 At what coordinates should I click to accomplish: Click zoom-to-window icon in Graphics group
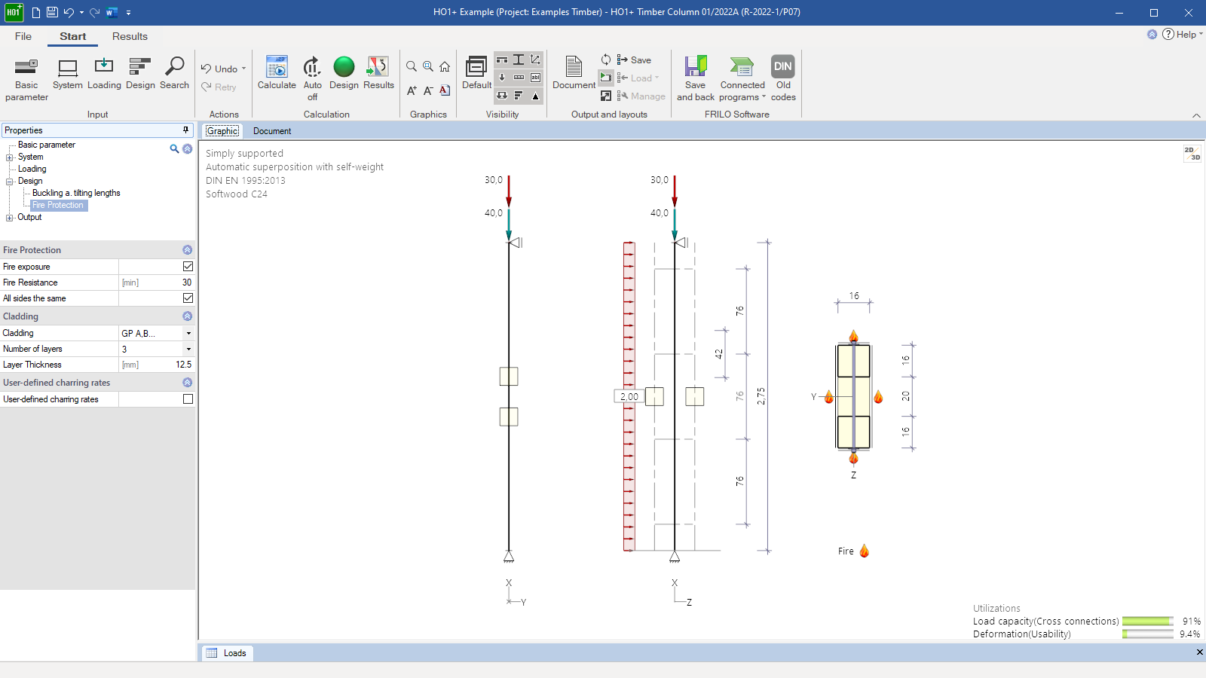(x=428, y=66)
